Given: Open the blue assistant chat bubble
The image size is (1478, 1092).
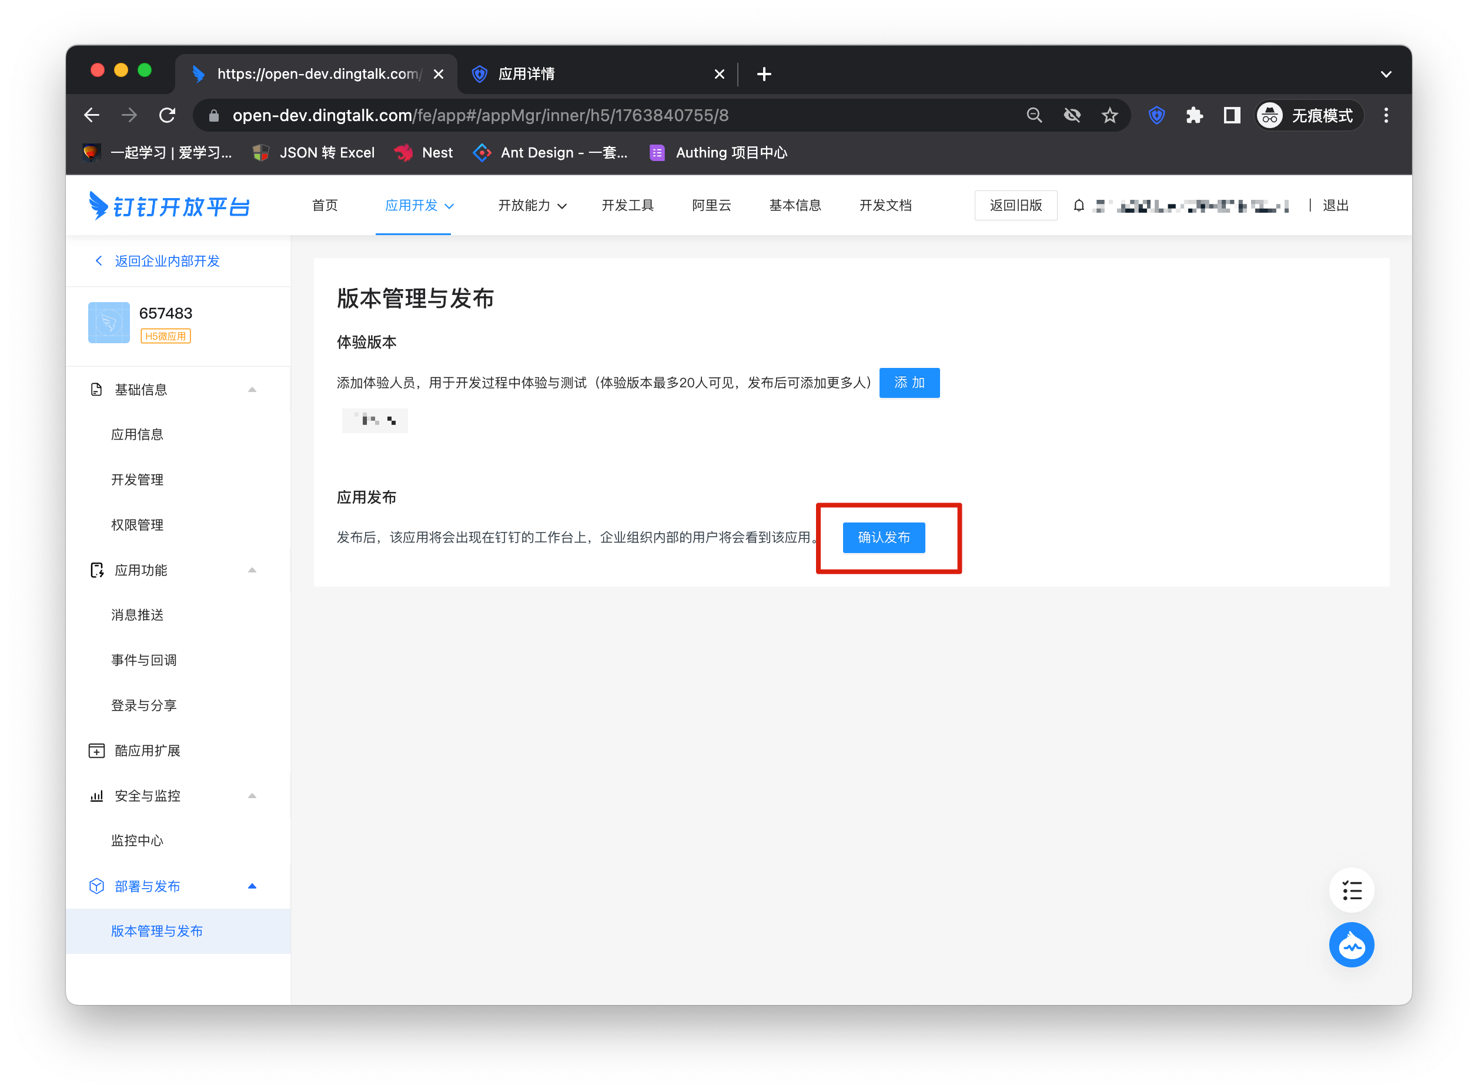Looking at the screenshot, I should click(1351, 944).
